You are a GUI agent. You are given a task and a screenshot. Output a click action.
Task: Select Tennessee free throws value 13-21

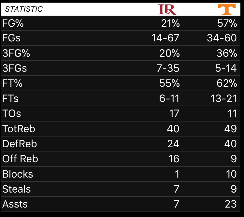pyautogui.click(x=224, y=98)
